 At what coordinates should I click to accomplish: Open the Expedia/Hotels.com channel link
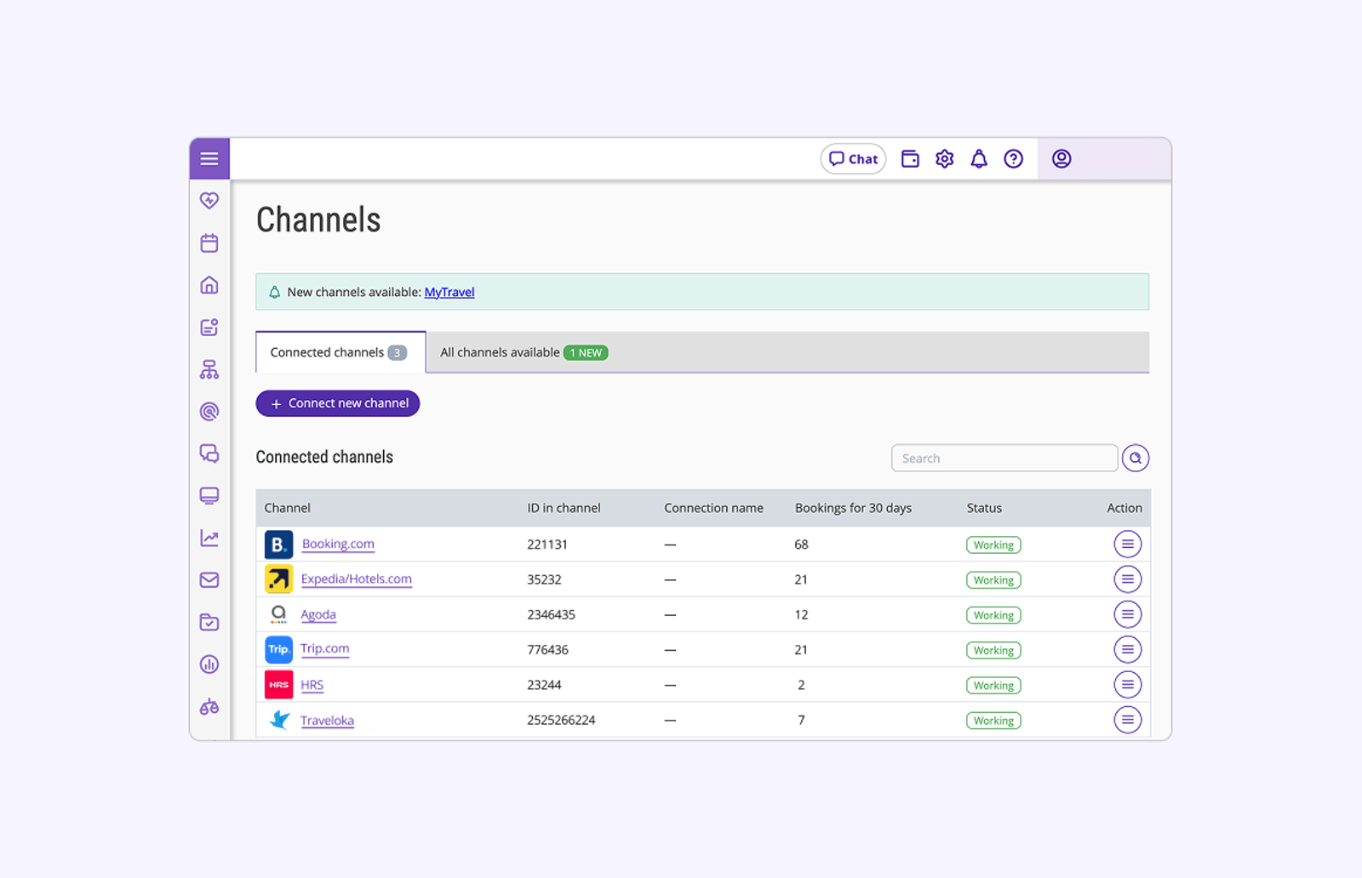pos(356,579)
